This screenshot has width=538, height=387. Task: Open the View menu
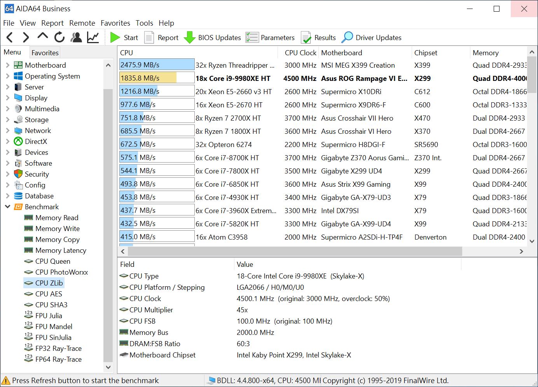(x=28, y=23)
